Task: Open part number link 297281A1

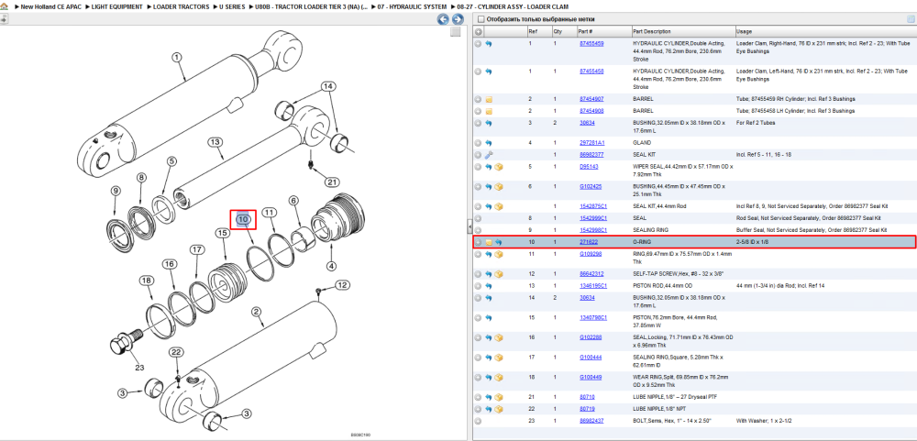Action: (x=591, y=143)
